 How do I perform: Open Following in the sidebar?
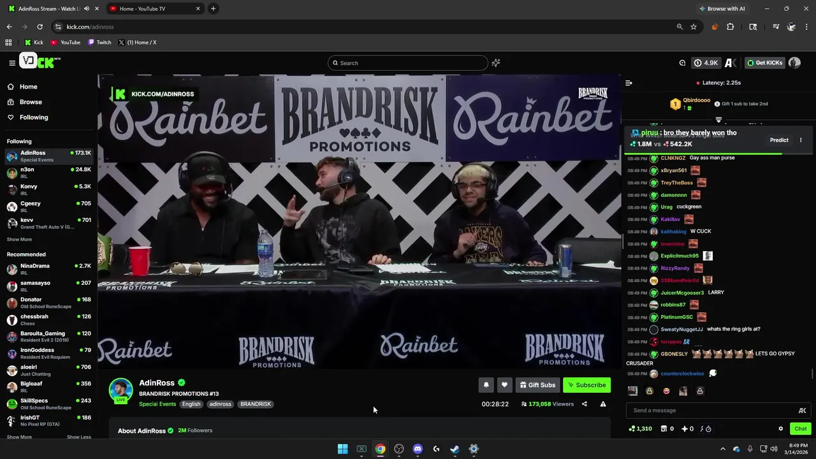click(28, 117)
